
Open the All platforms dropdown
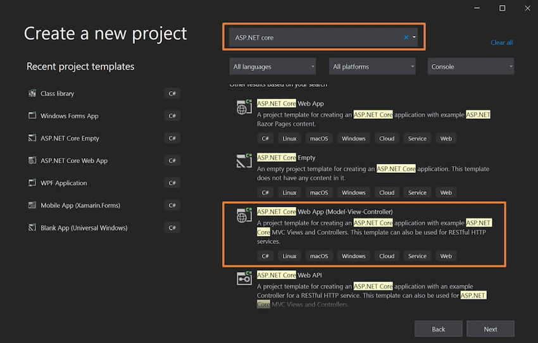click(372, 66)
